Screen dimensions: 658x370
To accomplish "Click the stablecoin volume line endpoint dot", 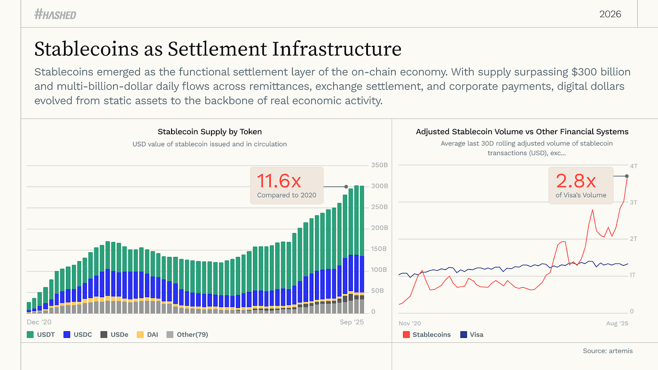I will click(x=627, y=176).
